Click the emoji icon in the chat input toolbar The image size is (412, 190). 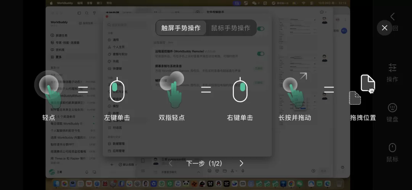(x=209, y=171)
